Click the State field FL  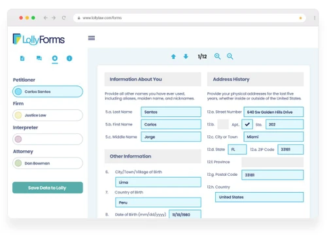tap(237, 150)
